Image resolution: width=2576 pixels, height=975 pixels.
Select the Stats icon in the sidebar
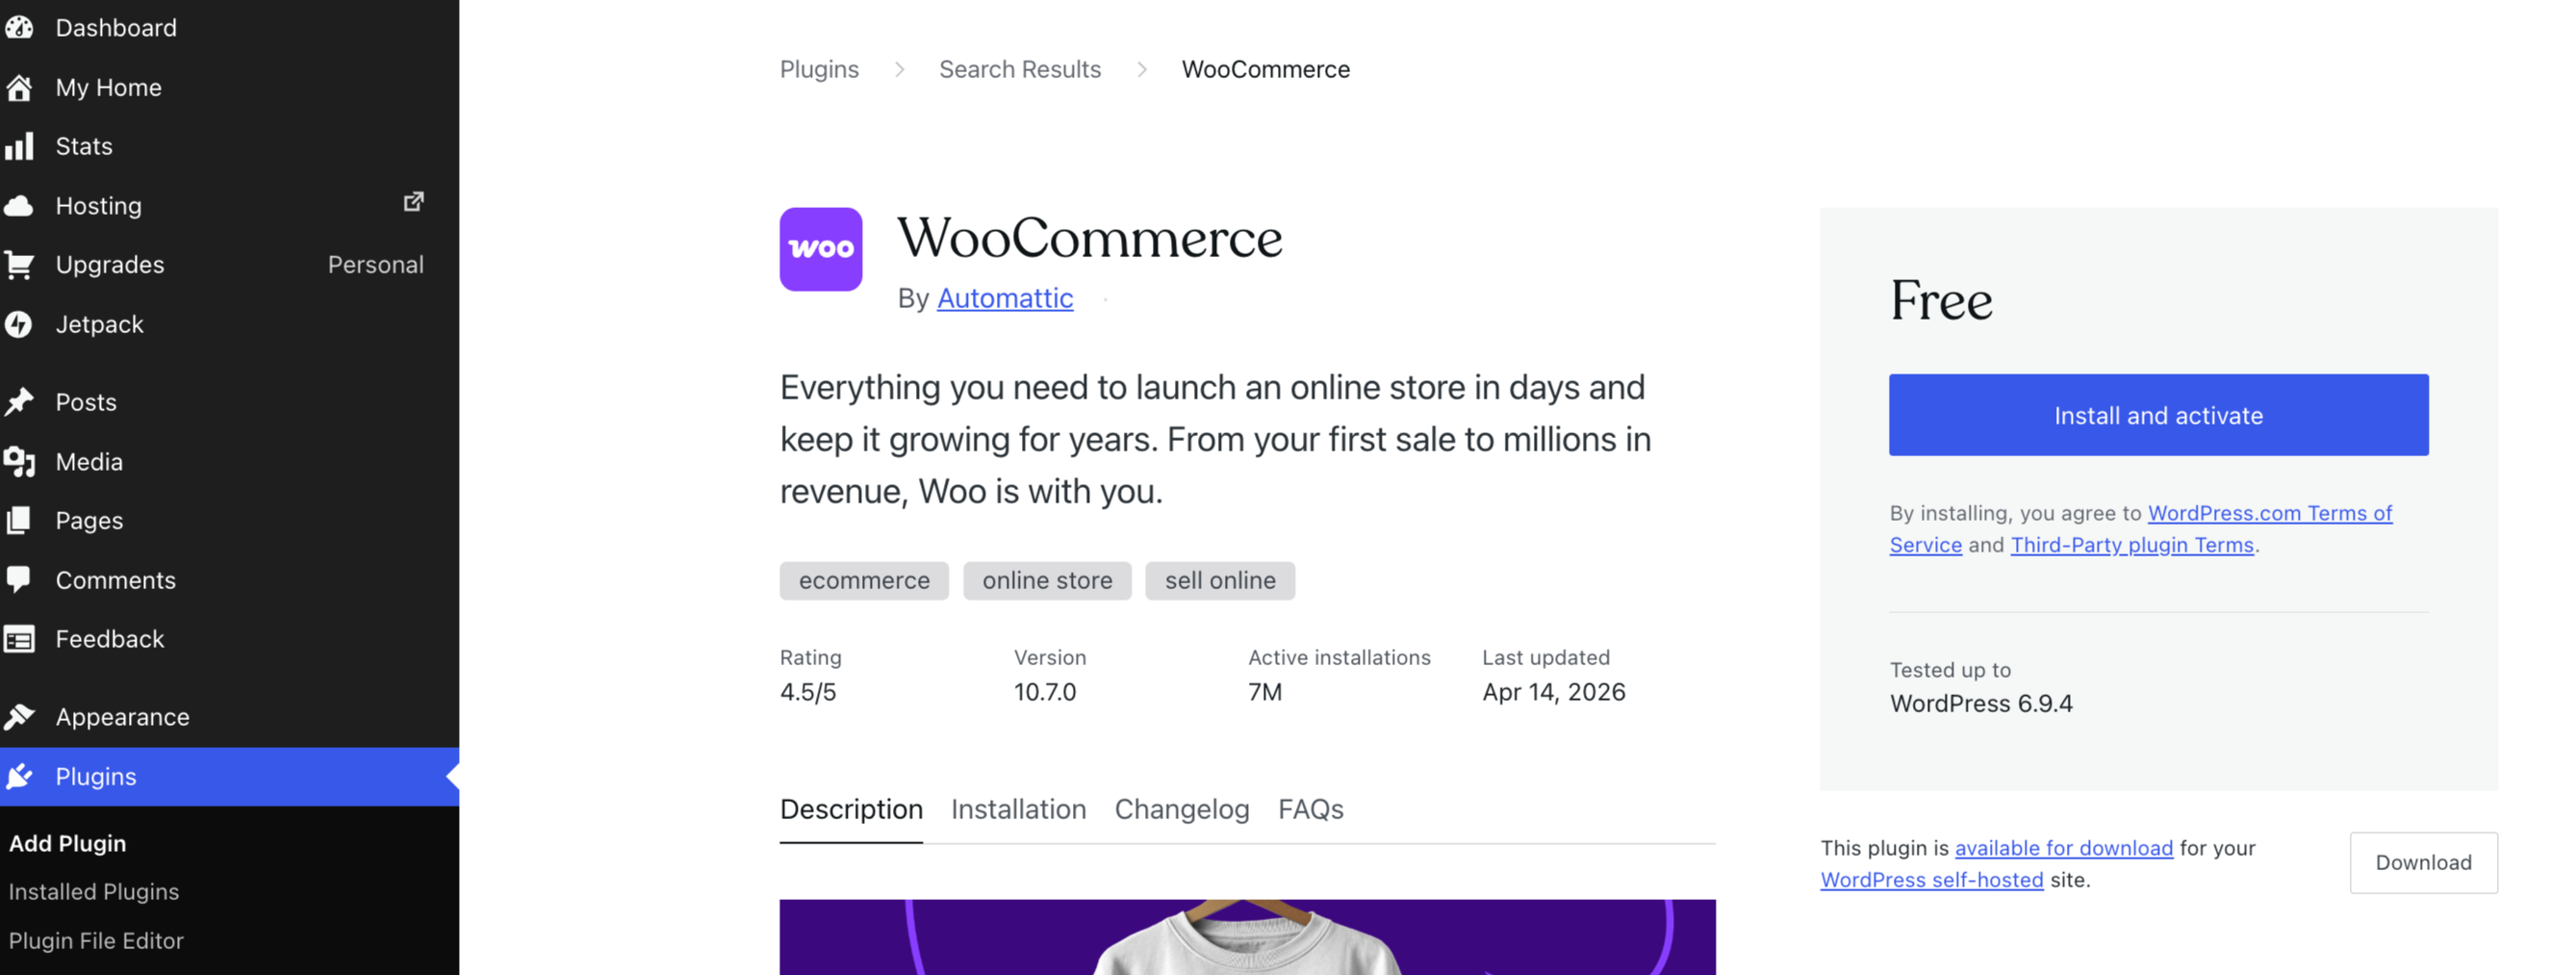21,146
